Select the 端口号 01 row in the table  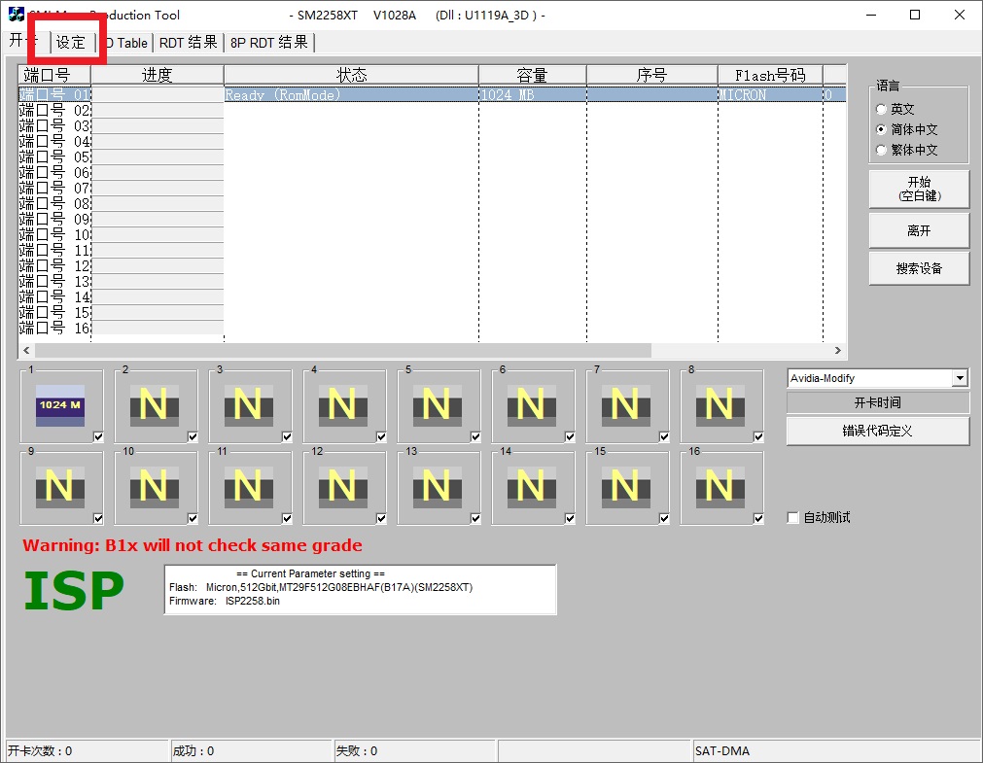point(292,95)
